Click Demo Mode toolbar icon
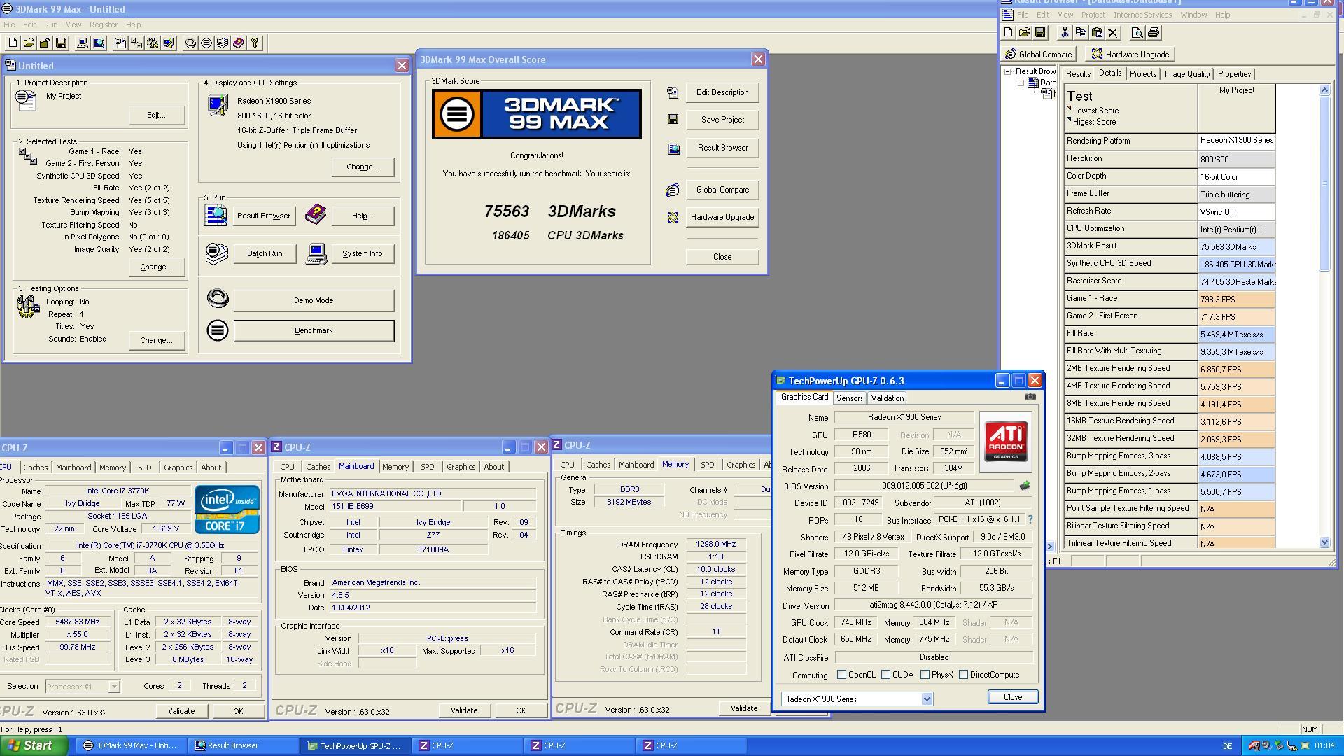This screenshot has height=756, width=1344. [x=190, y=43]
